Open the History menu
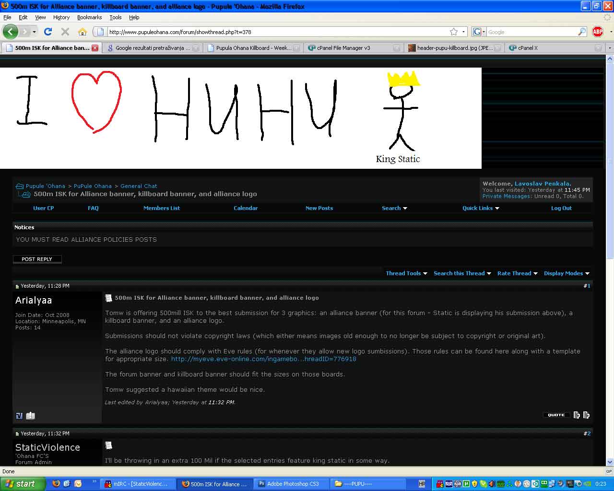This screenshot has width=614, height=491. point(61,17)
